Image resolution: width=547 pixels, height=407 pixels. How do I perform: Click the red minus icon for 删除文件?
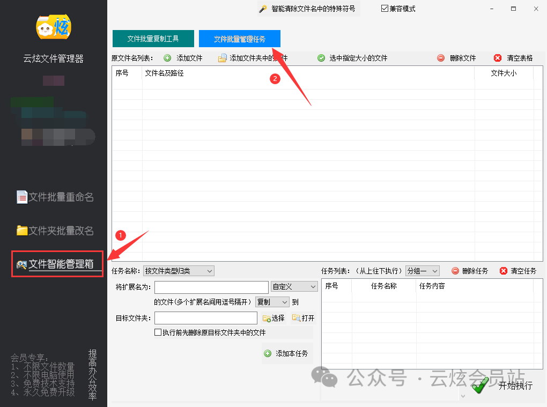441,58
